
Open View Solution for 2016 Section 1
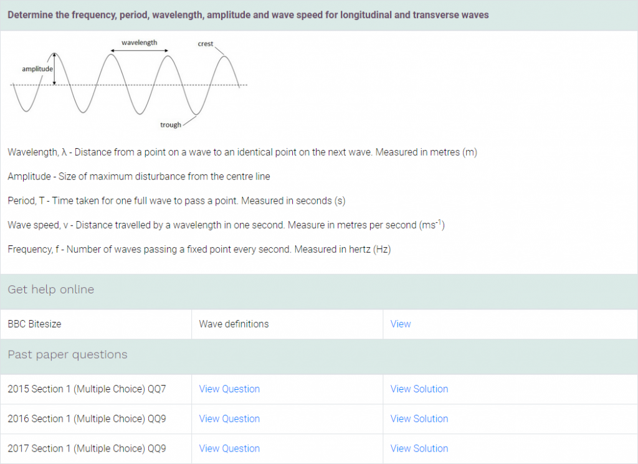419,419
